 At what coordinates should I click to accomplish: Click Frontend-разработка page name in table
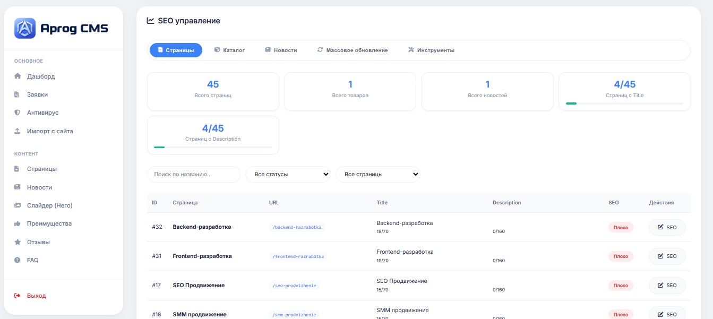[x=202, y=256]
